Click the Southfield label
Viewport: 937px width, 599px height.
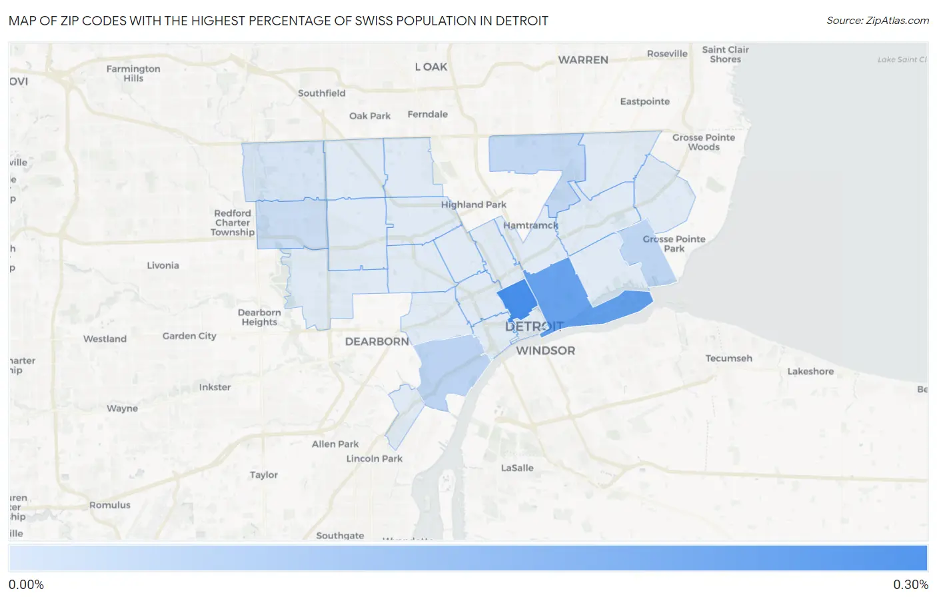(322, 93)
